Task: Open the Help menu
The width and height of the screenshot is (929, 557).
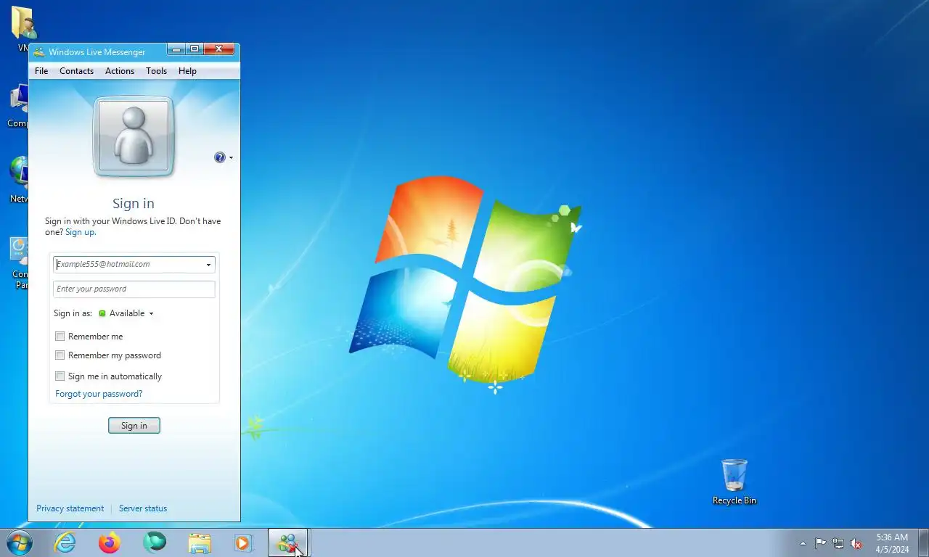Action: pyautogui.click(x=187, y=71)
